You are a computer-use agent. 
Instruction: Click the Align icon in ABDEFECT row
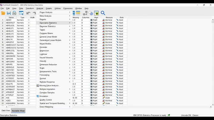point(92,23)
